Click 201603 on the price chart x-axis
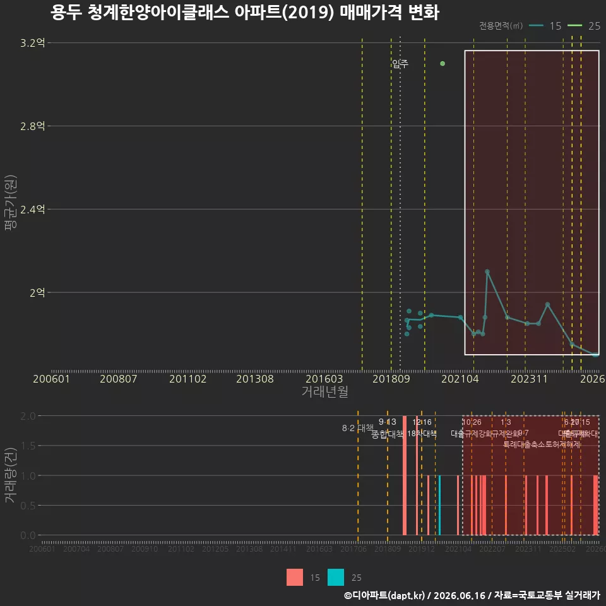 [x=324, y=379]
